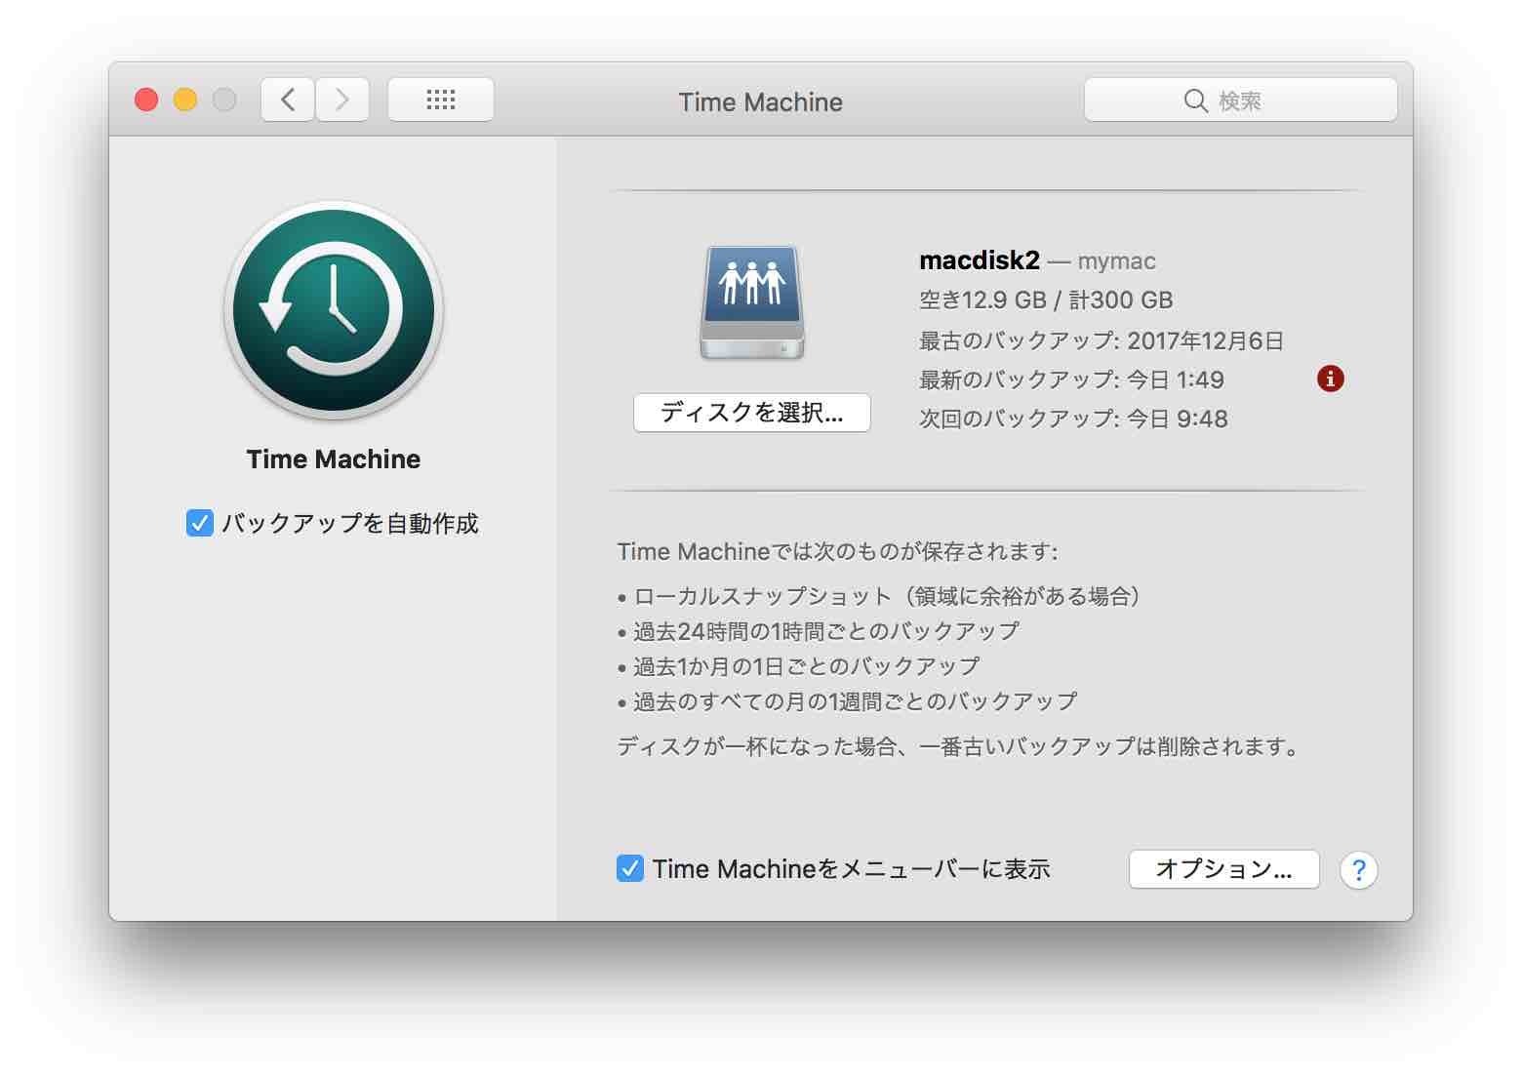Open Time Machine help with question mark
The width and height of the screenshot is (1522, 1077).
click(1358, 869)
